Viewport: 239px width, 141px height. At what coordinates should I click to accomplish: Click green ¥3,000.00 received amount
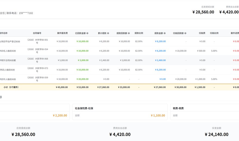pos(83,60)
